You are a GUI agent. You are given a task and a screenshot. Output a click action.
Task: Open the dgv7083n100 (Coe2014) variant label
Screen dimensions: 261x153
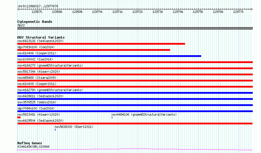click(36, 47)
